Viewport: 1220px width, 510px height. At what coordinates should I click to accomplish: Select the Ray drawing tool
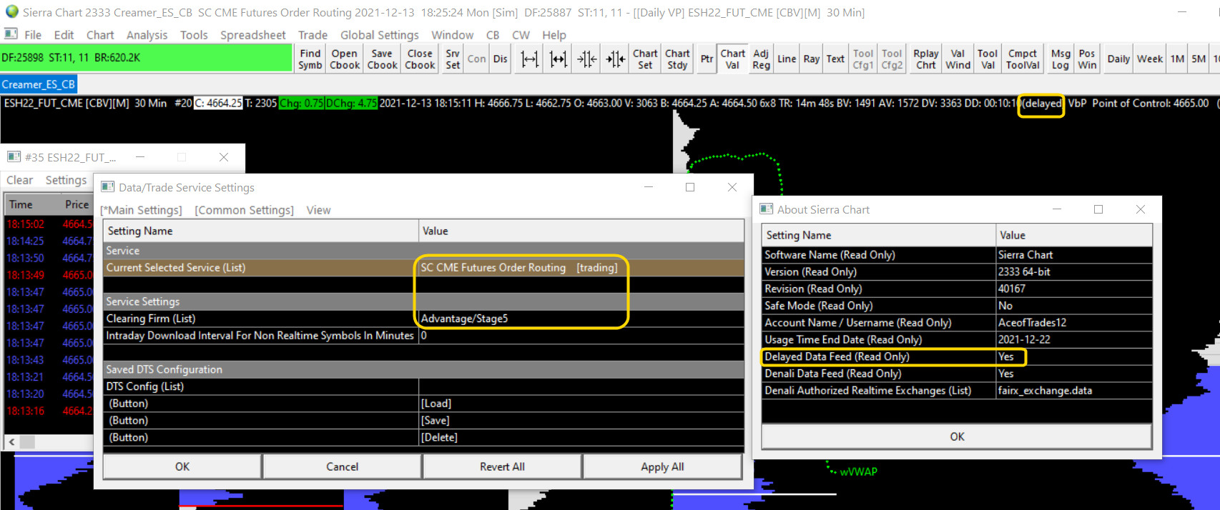[811, 59]
